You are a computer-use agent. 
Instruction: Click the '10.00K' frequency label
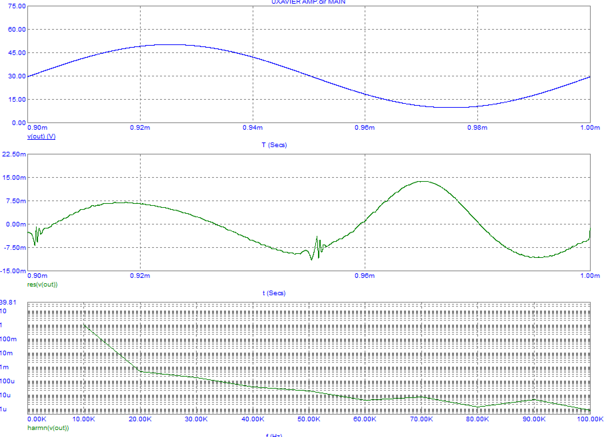(84, 419)
